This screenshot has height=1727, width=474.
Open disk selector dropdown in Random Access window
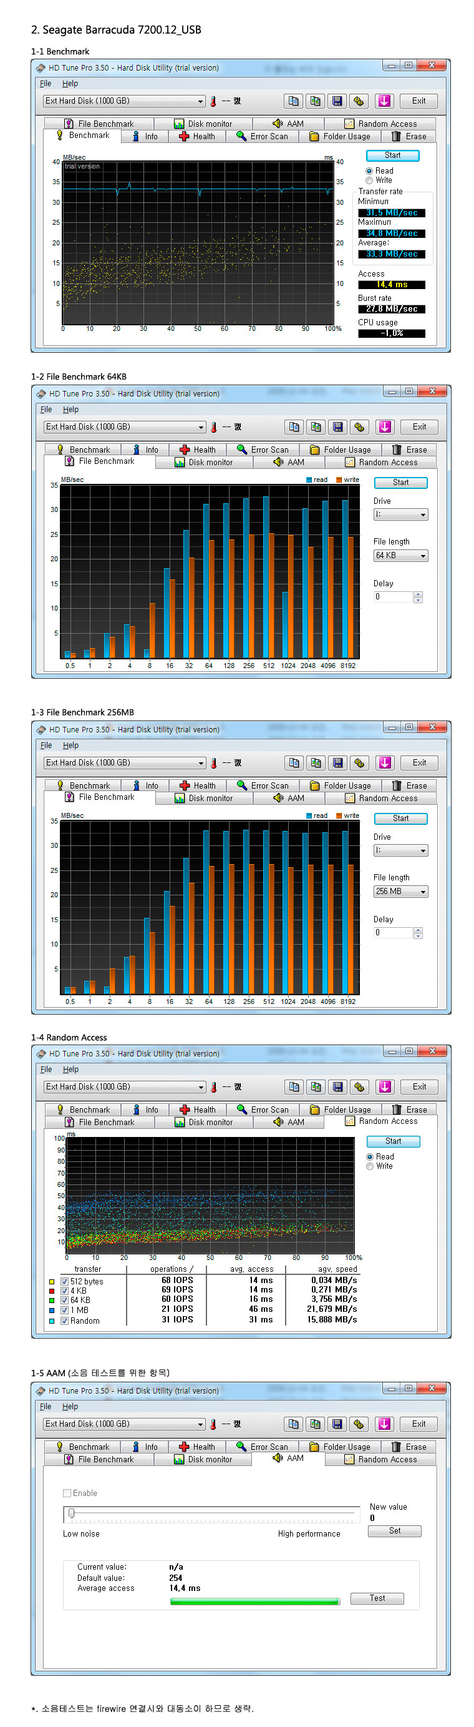(x=125, y=1087)
